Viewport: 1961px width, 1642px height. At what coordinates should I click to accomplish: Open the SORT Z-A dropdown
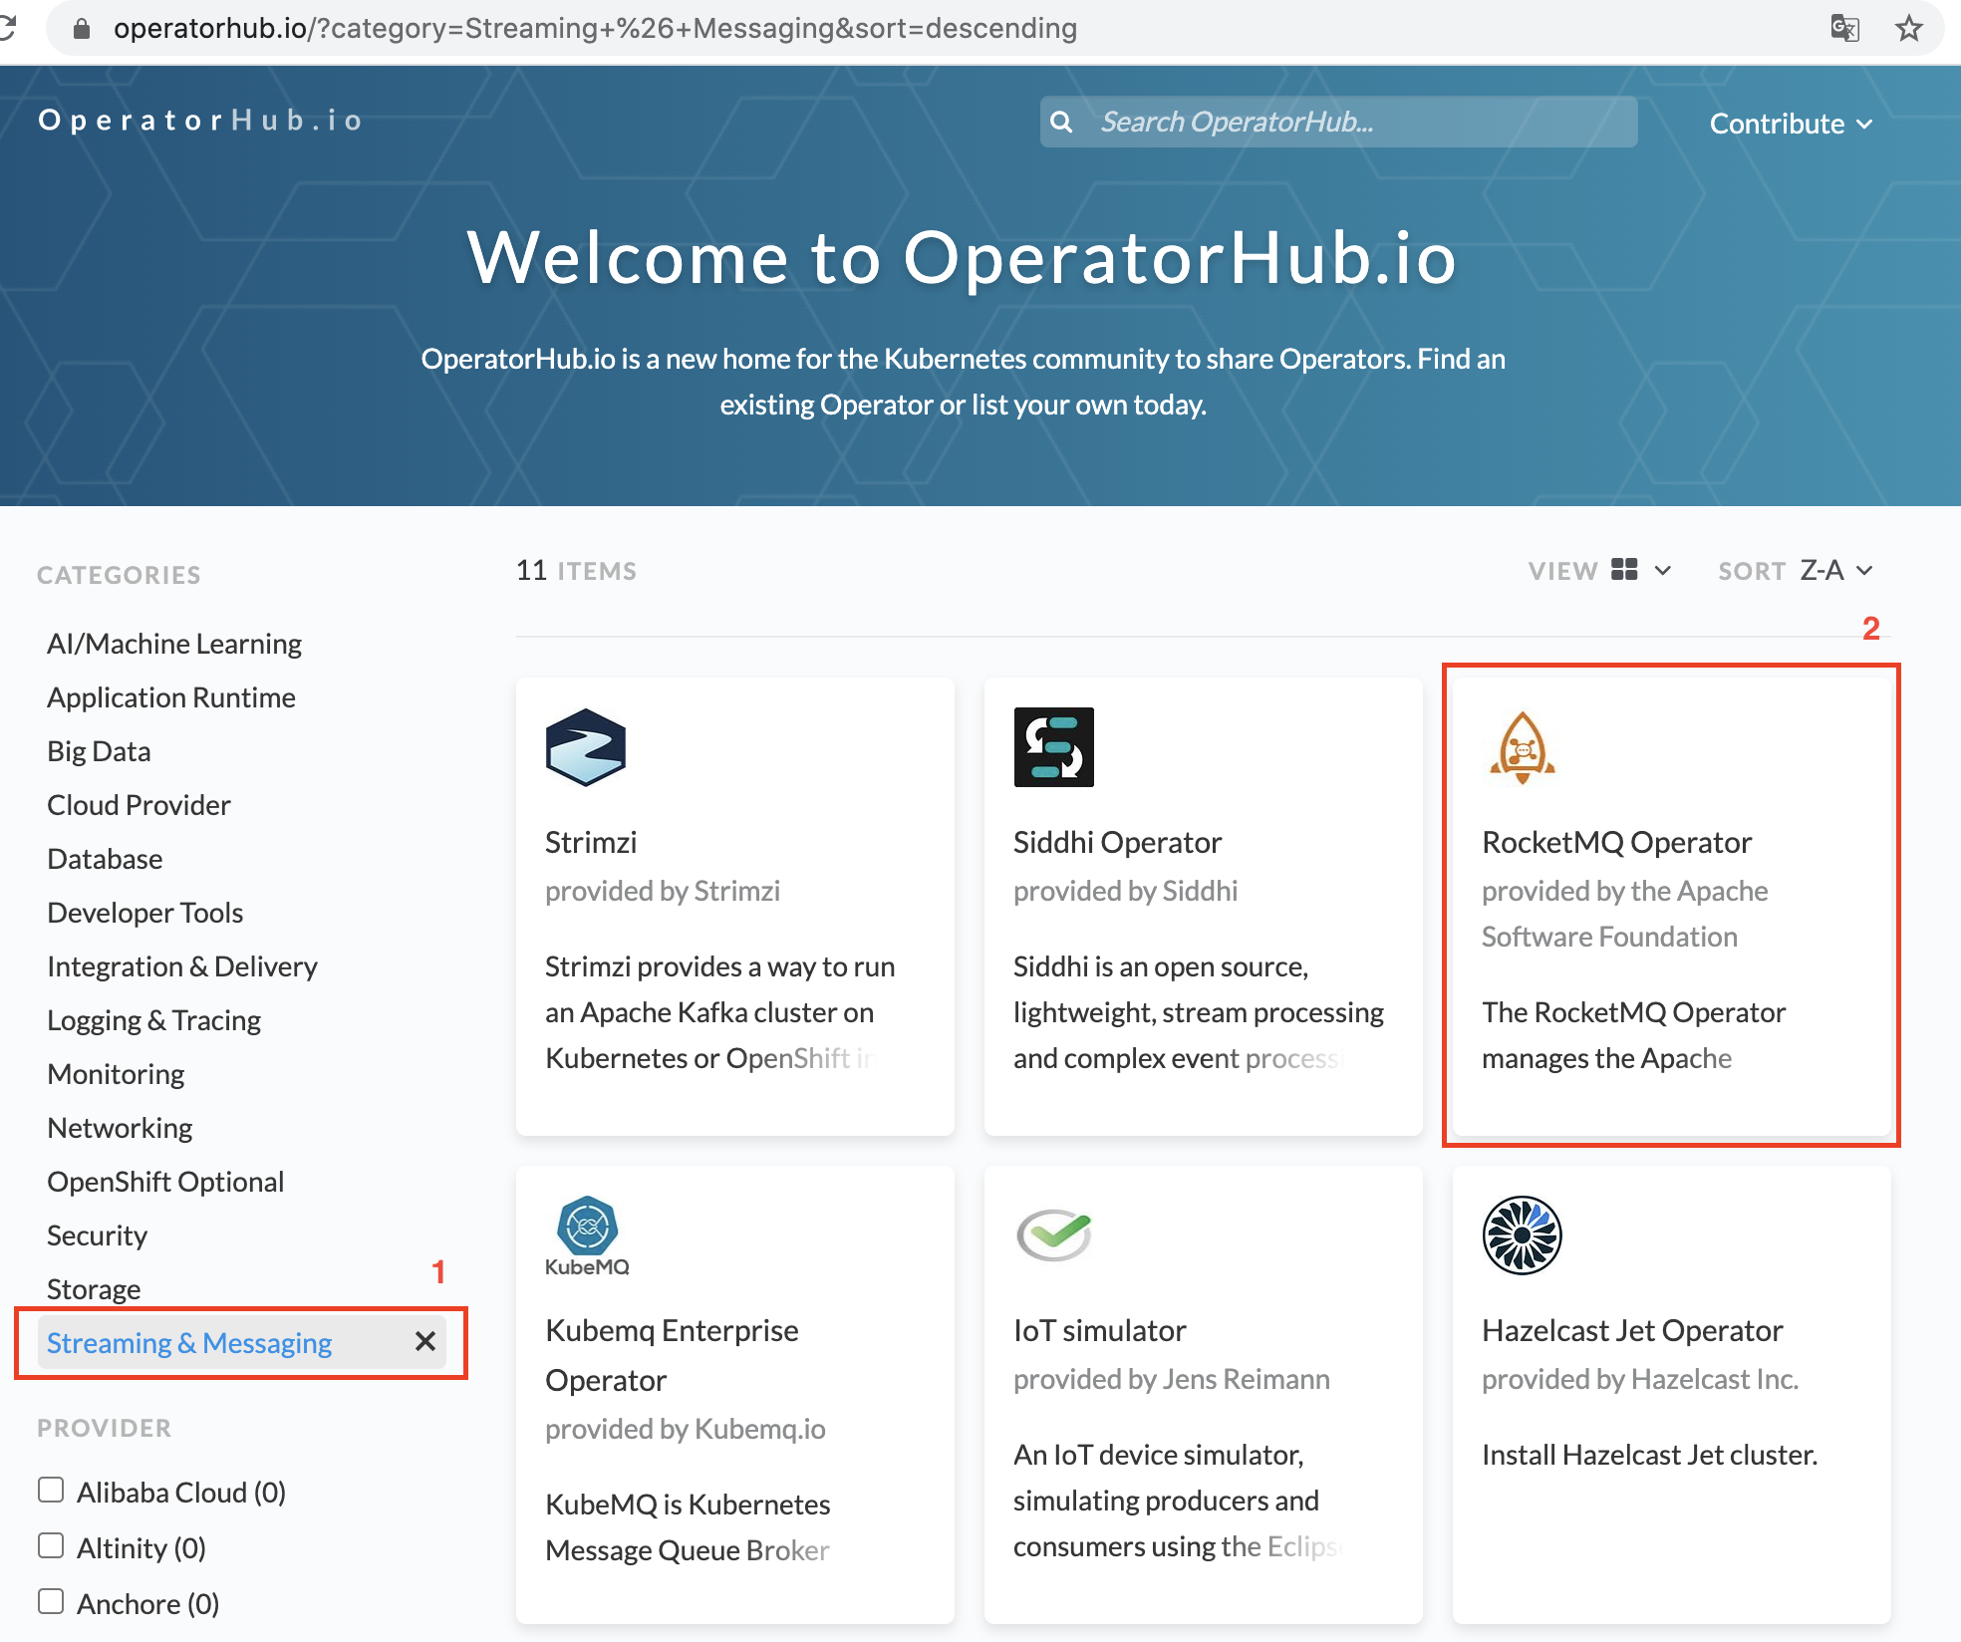1836,571
